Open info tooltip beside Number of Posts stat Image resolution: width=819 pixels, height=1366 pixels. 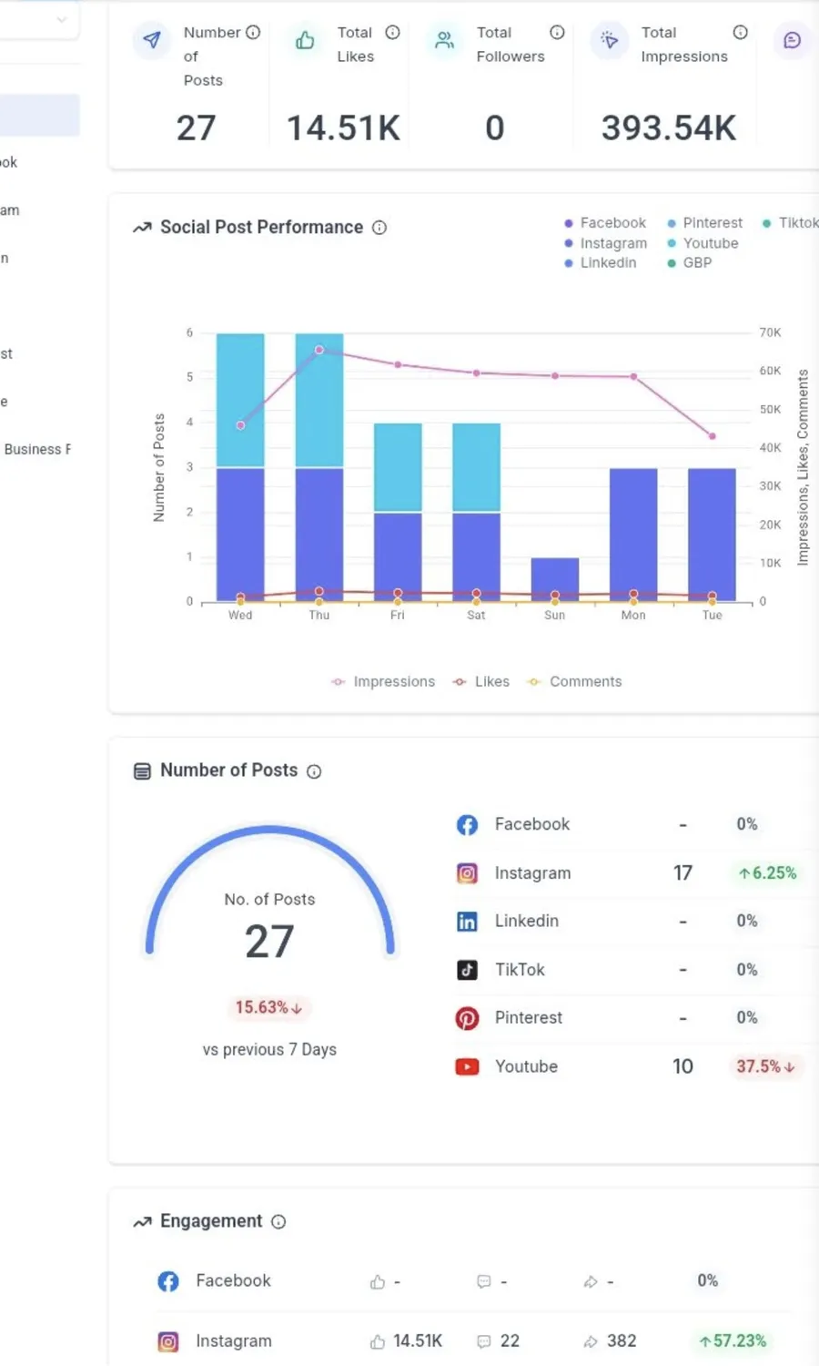(x=253, y=32)
